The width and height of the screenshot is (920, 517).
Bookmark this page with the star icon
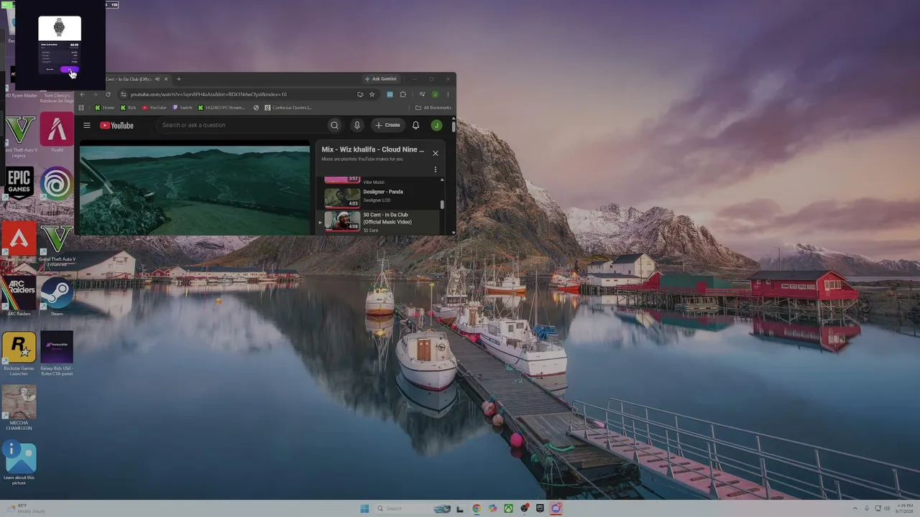(x=372, y=94)
